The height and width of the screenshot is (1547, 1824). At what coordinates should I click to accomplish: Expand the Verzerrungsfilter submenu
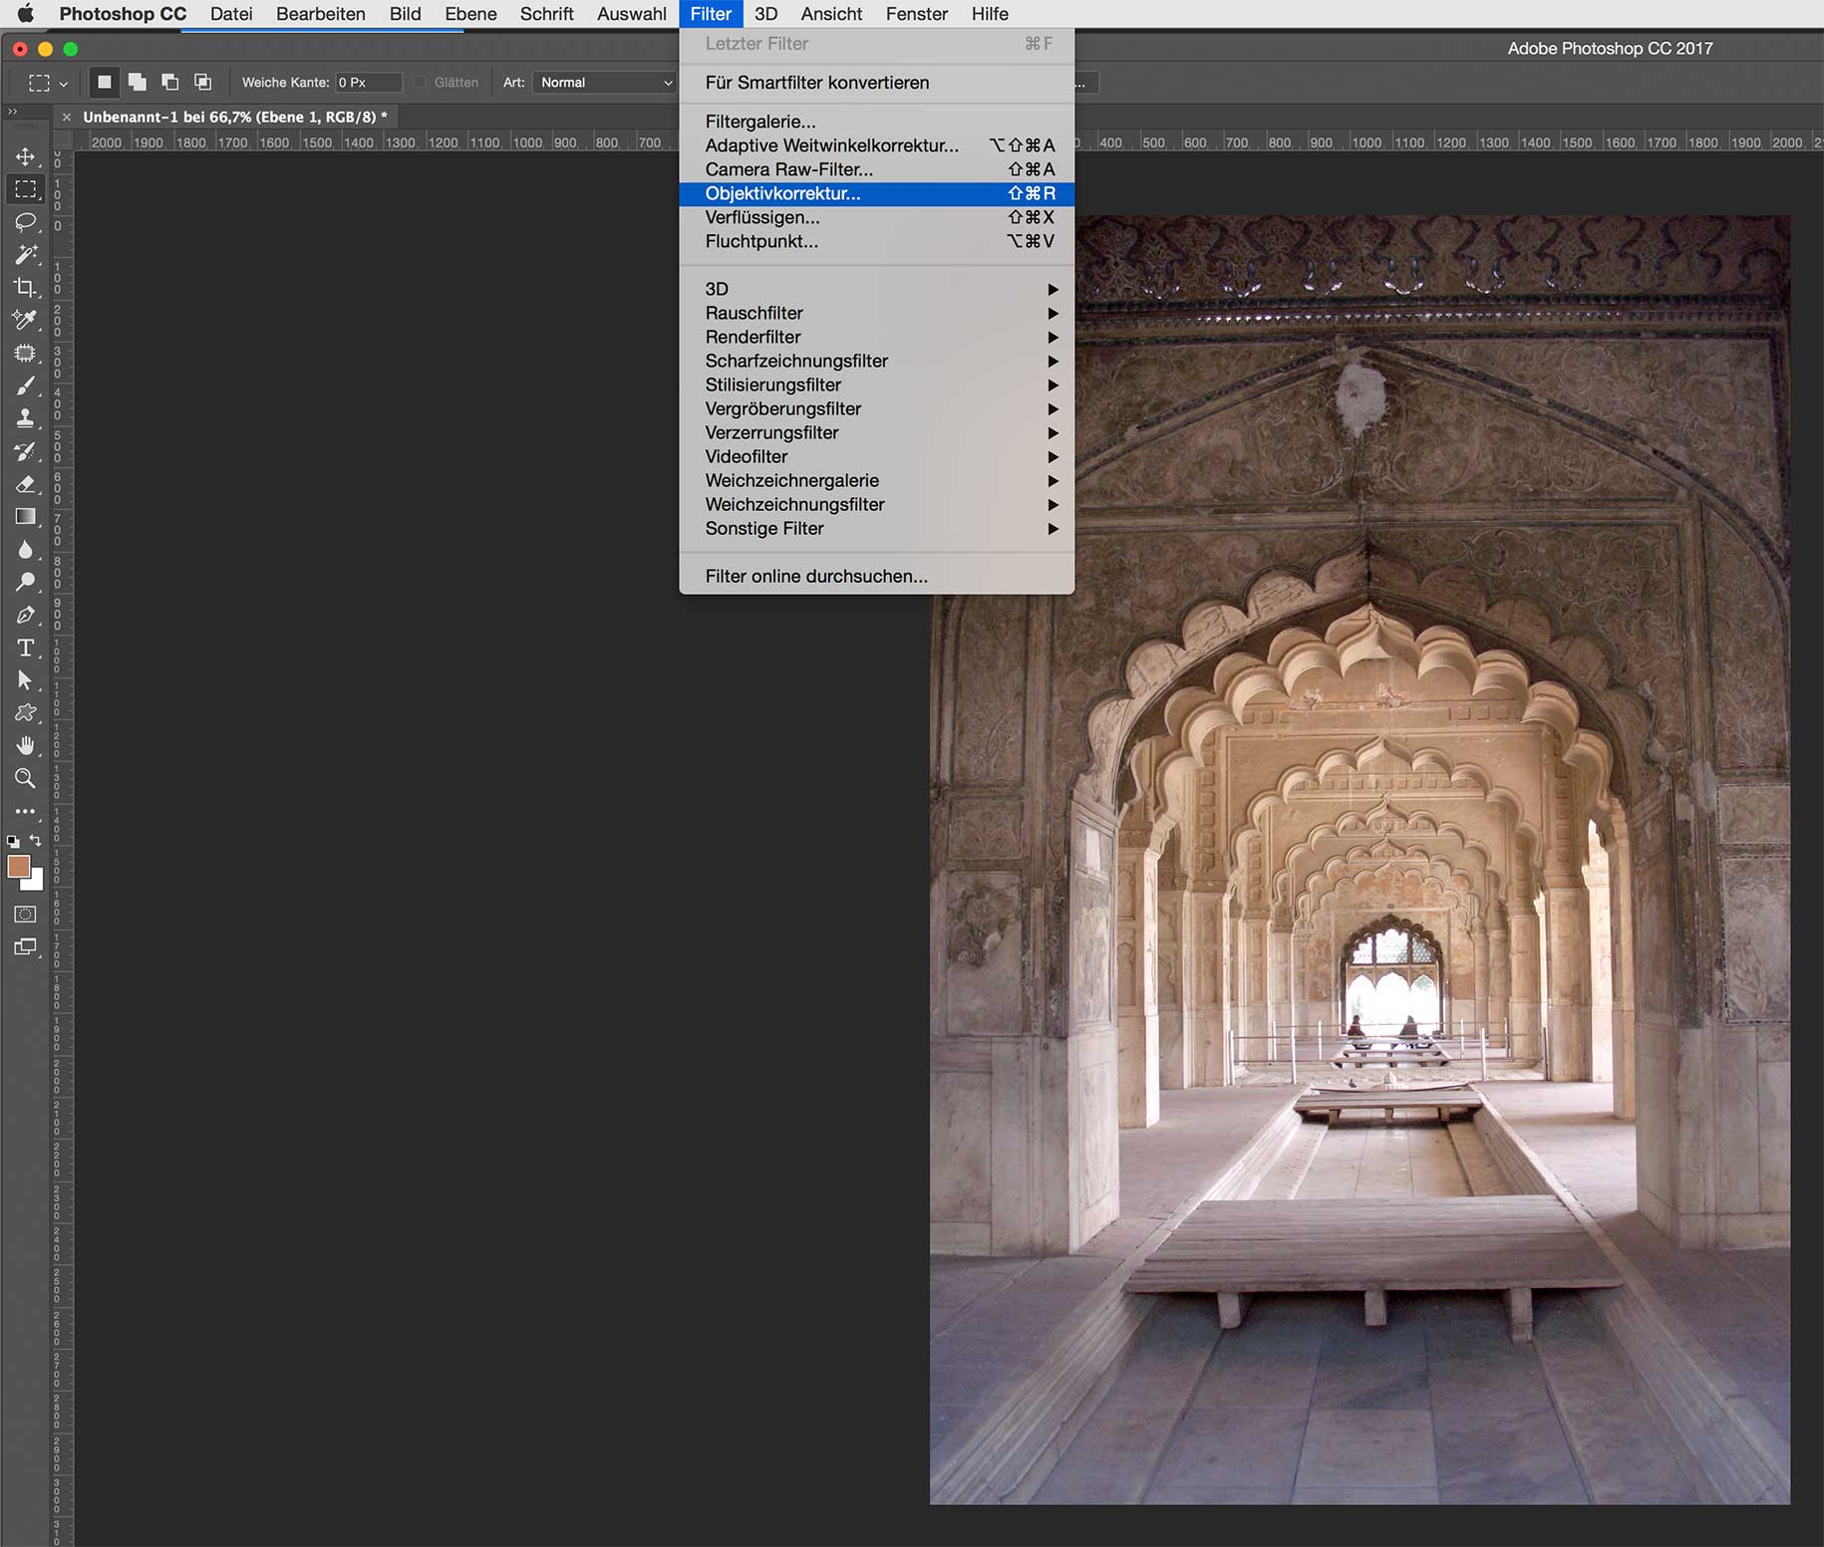(876, 432)
